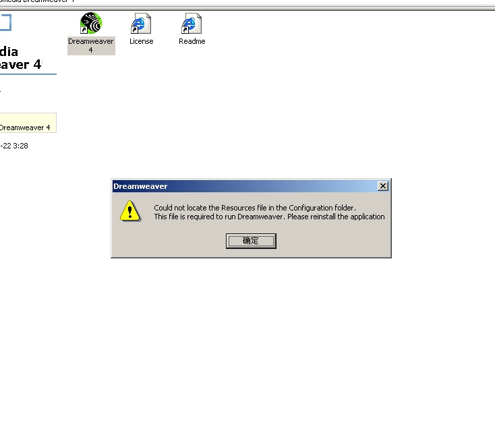Click the modified time text 3:28

(20, 146)
